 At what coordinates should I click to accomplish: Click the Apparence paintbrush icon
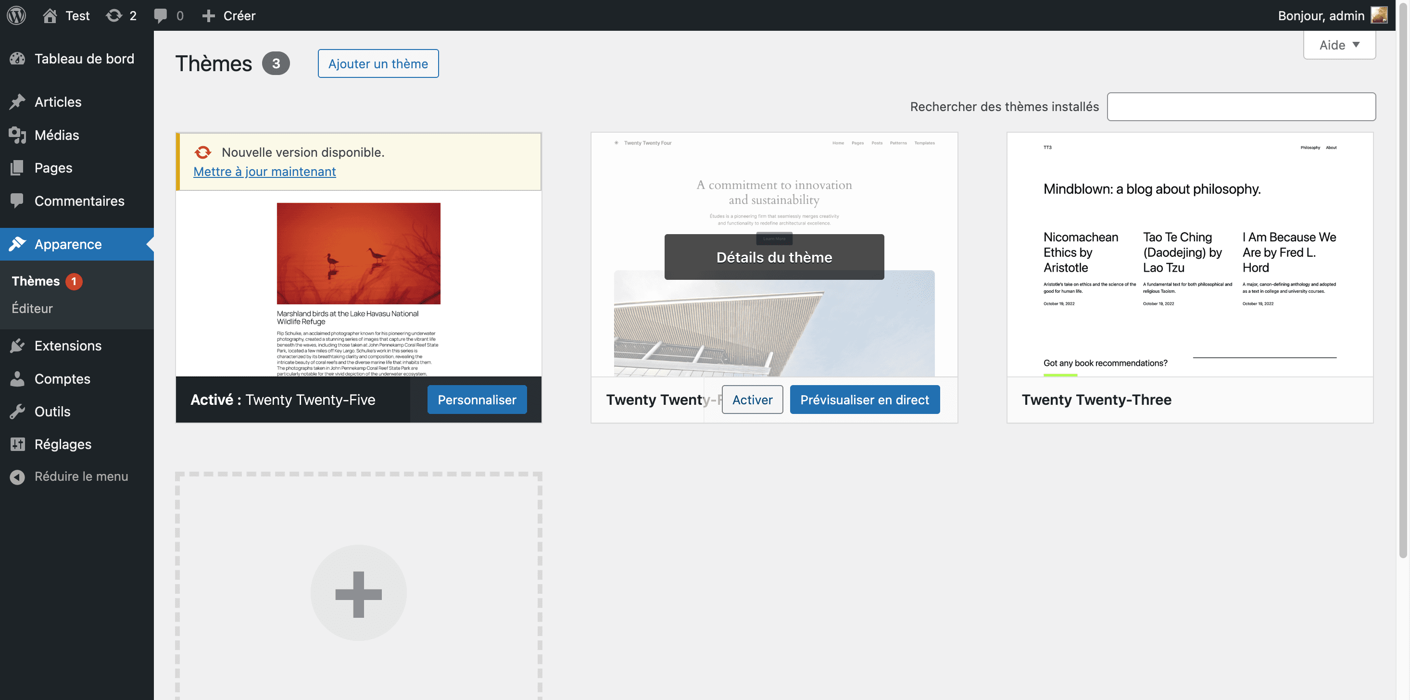tap(17, 244)
